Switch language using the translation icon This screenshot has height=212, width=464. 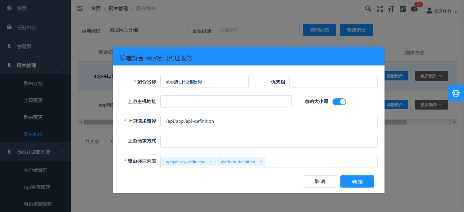click(403, 9)
